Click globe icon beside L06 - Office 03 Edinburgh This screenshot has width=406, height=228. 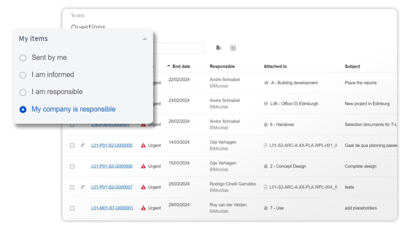(266, 104)
